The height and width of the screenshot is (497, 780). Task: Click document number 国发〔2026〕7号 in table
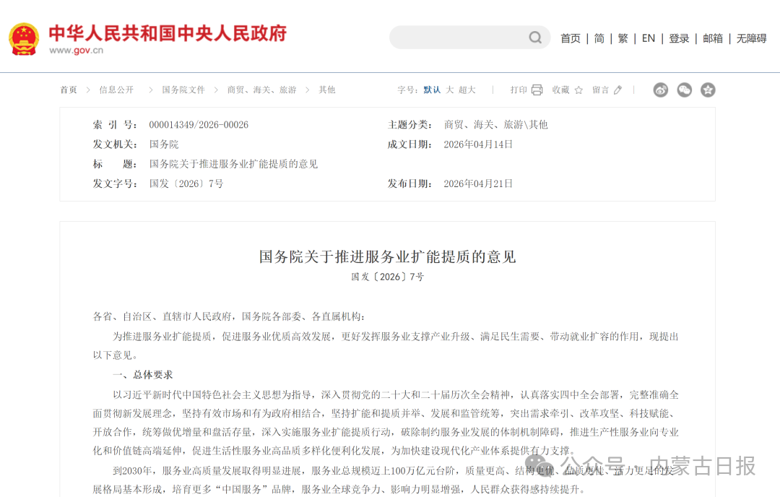coord(186,184)
